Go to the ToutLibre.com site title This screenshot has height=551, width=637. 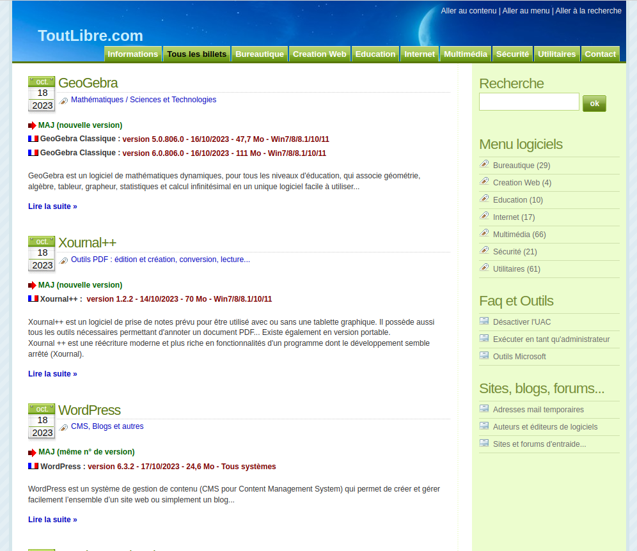[90, 36]
